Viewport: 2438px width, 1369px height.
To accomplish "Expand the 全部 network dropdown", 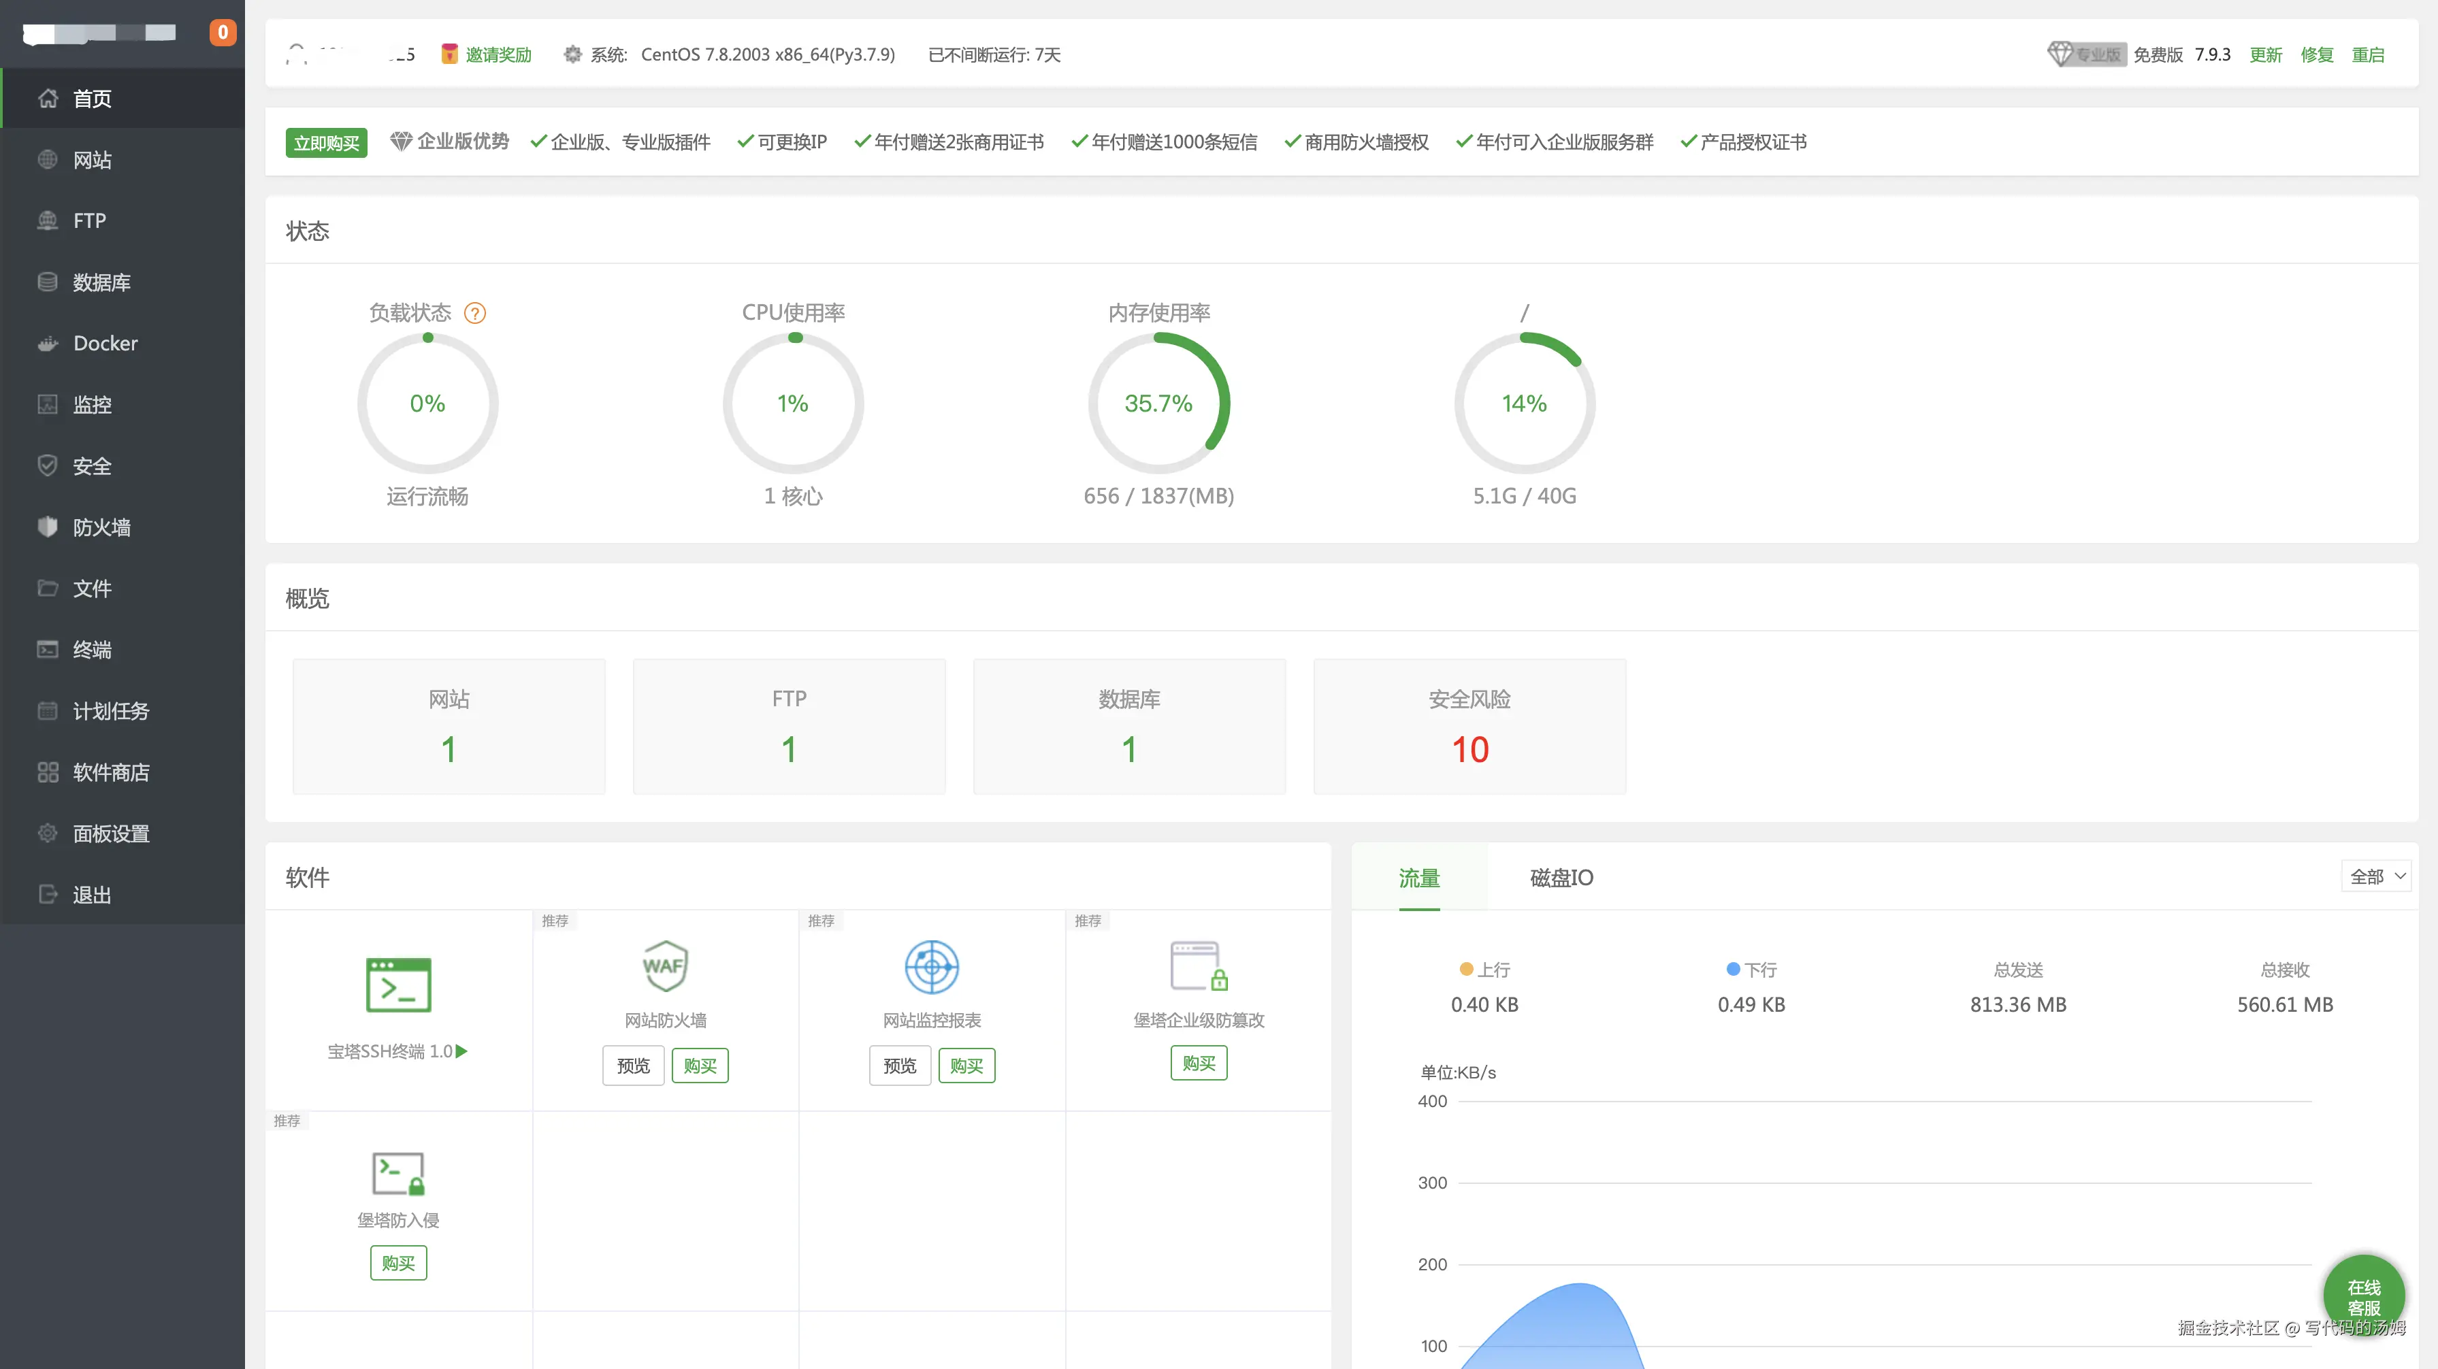I will tap(2377, 876).
